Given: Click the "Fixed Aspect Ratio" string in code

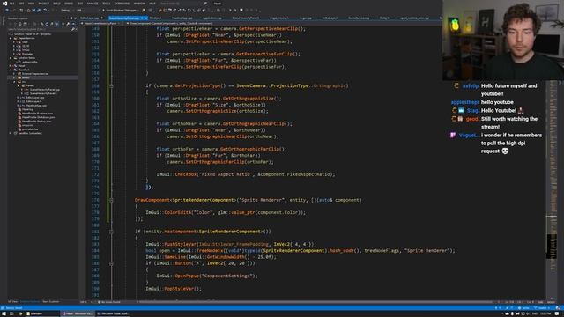Looking at the screenshot, I should point(226,174).
